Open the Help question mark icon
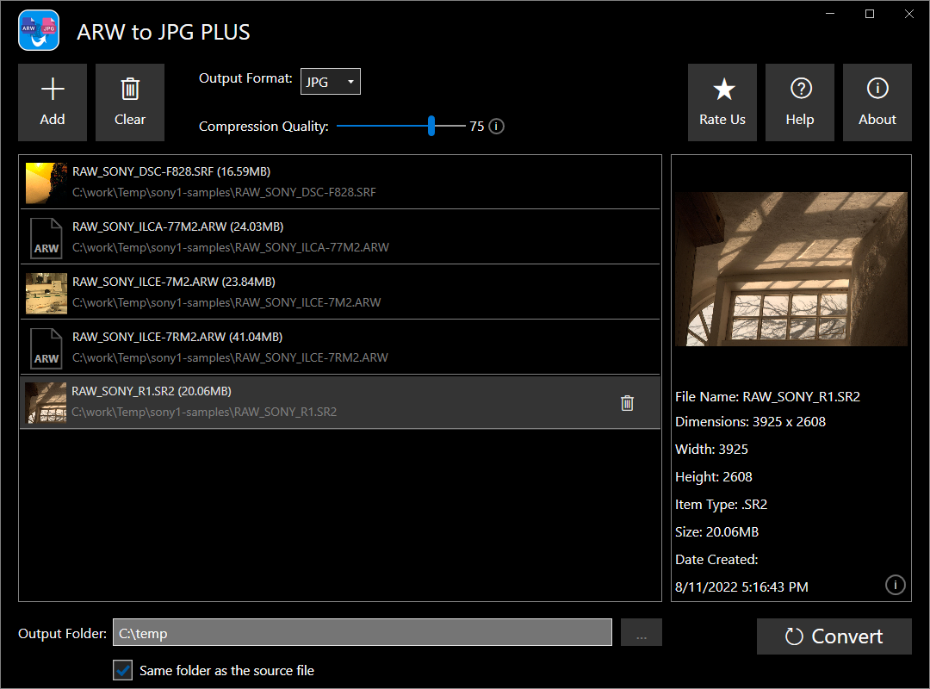This screenshot has height=689, width=930. tap(800, 90)
